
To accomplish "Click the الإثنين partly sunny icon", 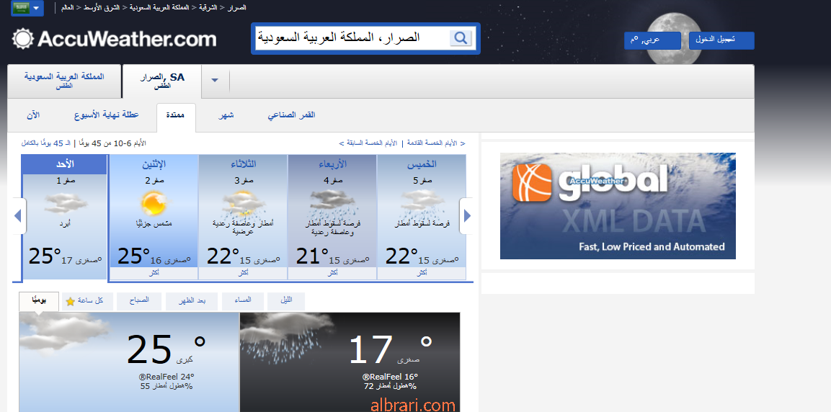I will click(154, 202).
